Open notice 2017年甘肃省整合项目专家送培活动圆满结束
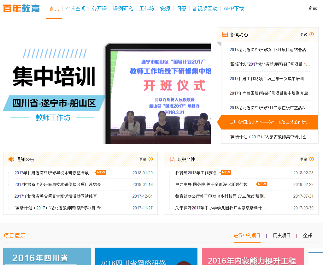This screenshot has width=323, height=265. click(56, 196)
